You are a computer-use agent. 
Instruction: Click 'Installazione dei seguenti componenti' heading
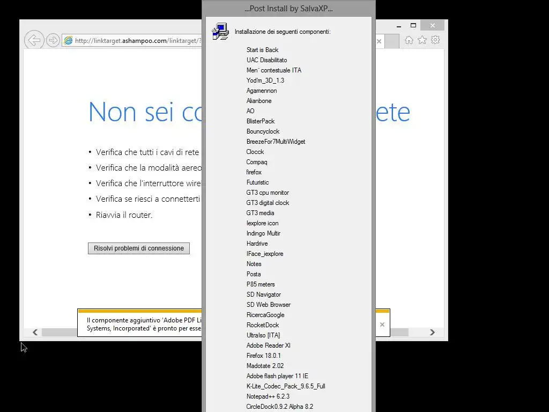coord(283,32)
